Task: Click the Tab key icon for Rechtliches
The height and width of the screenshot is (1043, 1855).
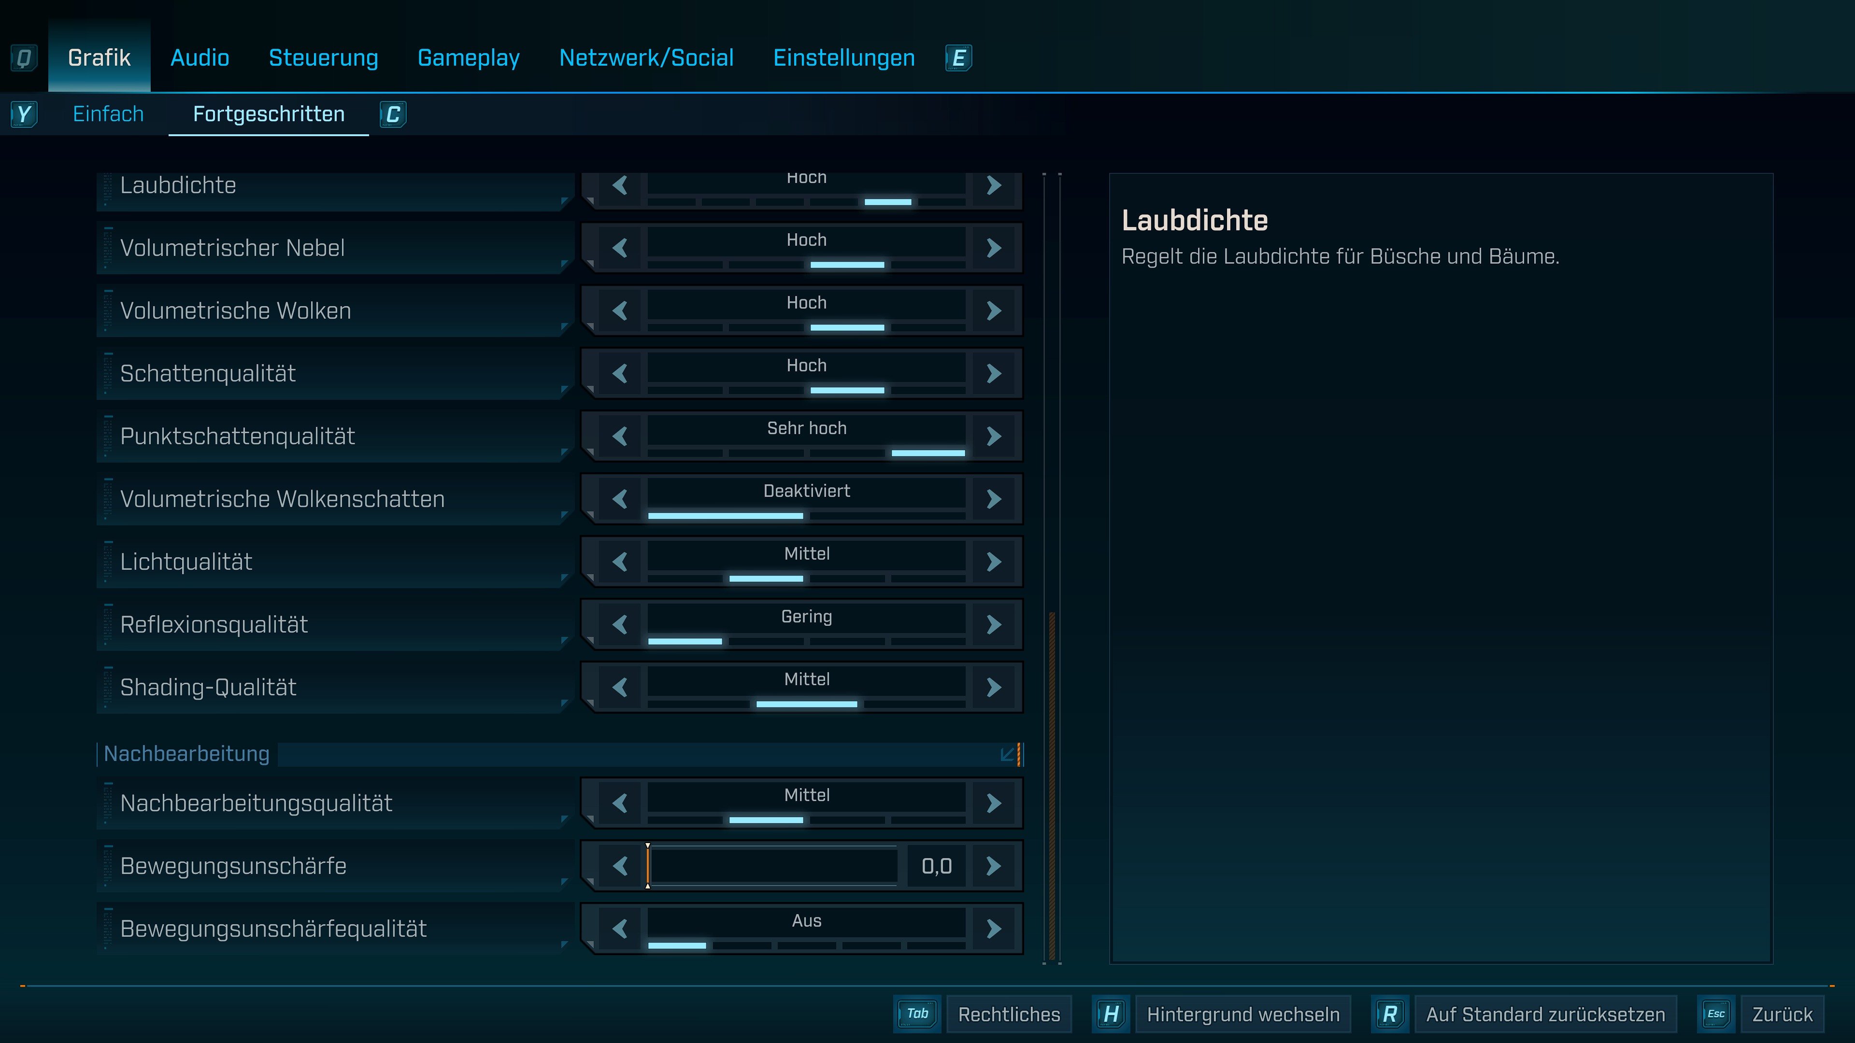Action: 917,1014
